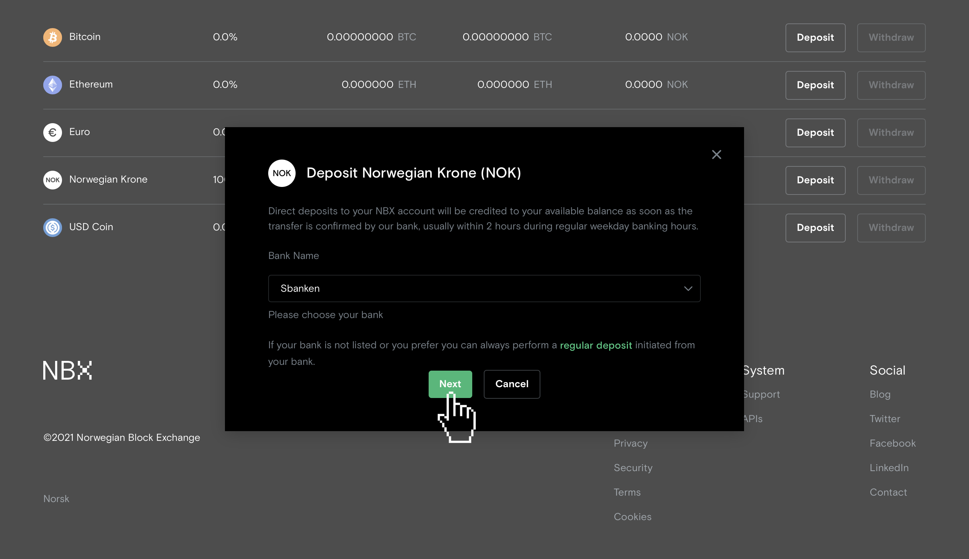Image resolution: width=969 pixels, height=559 pixels.
Task: Close the deposit dialog with X
Action: tap(716, 155)
